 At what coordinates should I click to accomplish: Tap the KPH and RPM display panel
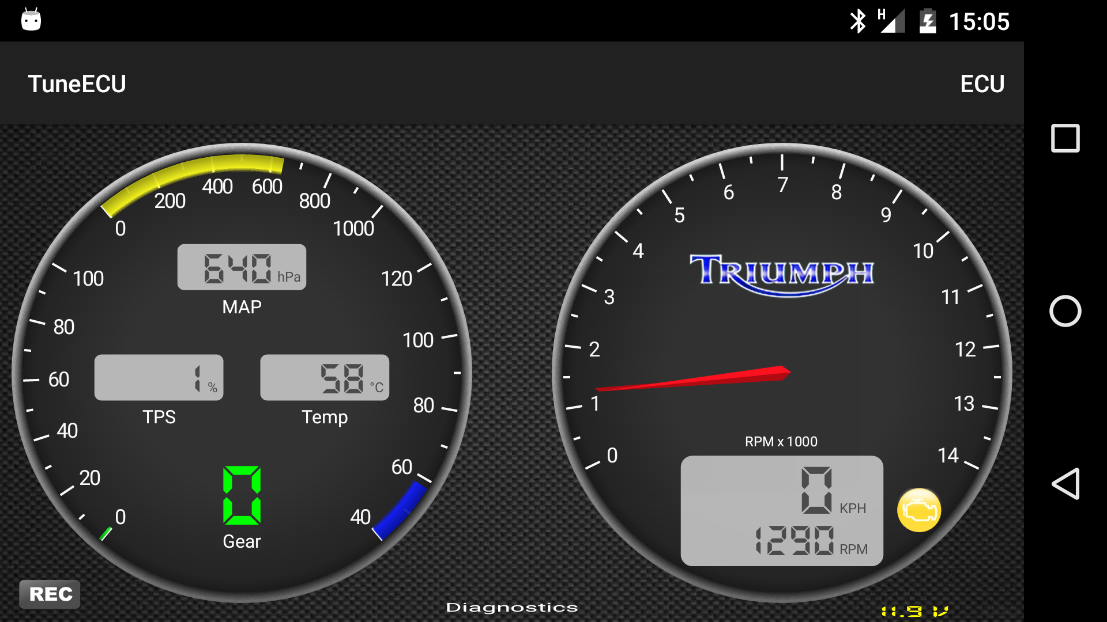[781, 511]
